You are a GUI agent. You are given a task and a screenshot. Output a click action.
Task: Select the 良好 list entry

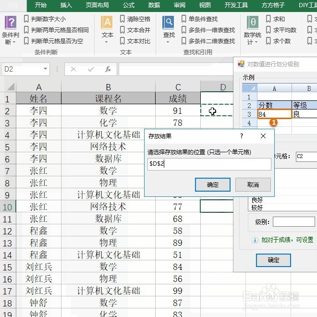coord(257,200)
